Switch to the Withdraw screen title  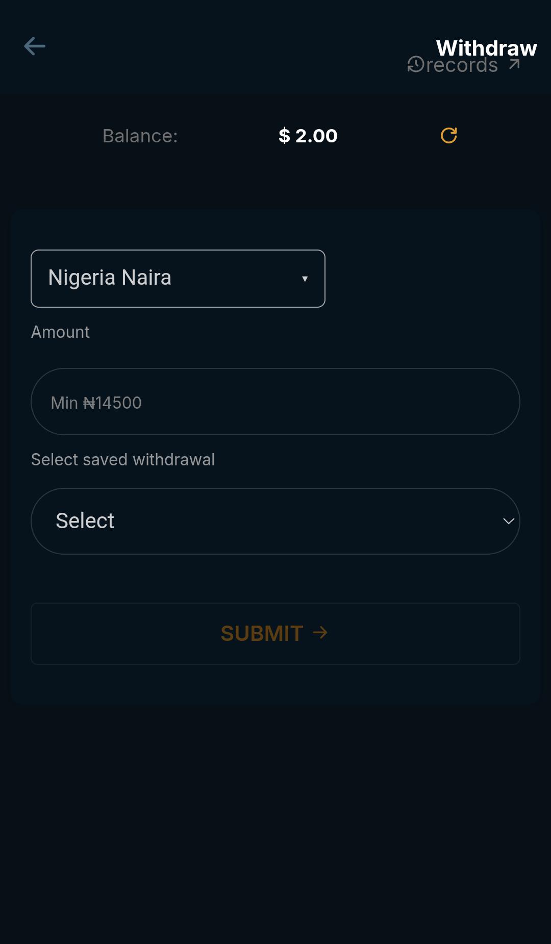coord(486,47)
